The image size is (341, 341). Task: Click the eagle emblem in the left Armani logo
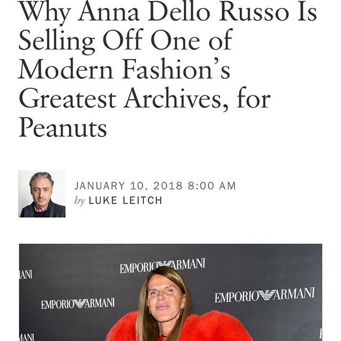79,303
